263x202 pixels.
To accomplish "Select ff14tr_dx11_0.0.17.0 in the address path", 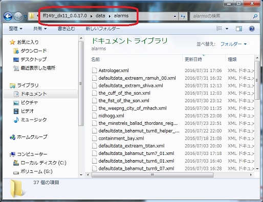I will [65, 16].
